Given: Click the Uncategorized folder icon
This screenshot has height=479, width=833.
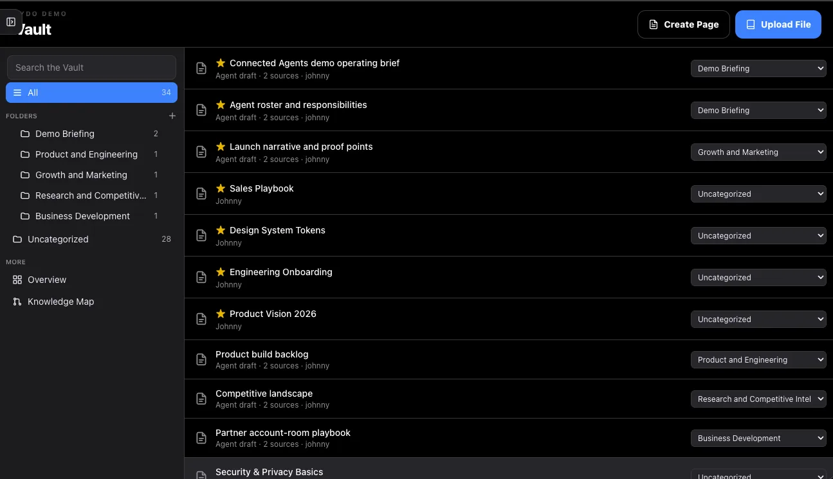Looking at the screenshot, I should point(17,239).
